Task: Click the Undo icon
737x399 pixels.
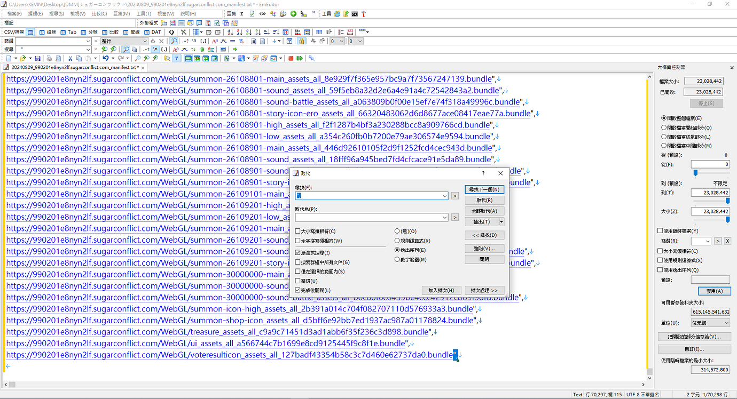Action: pyautogui.click(x=105, y=58)
